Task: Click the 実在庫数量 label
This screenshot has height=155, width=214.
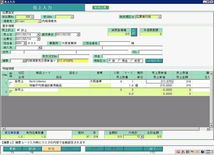Action: 12,133
